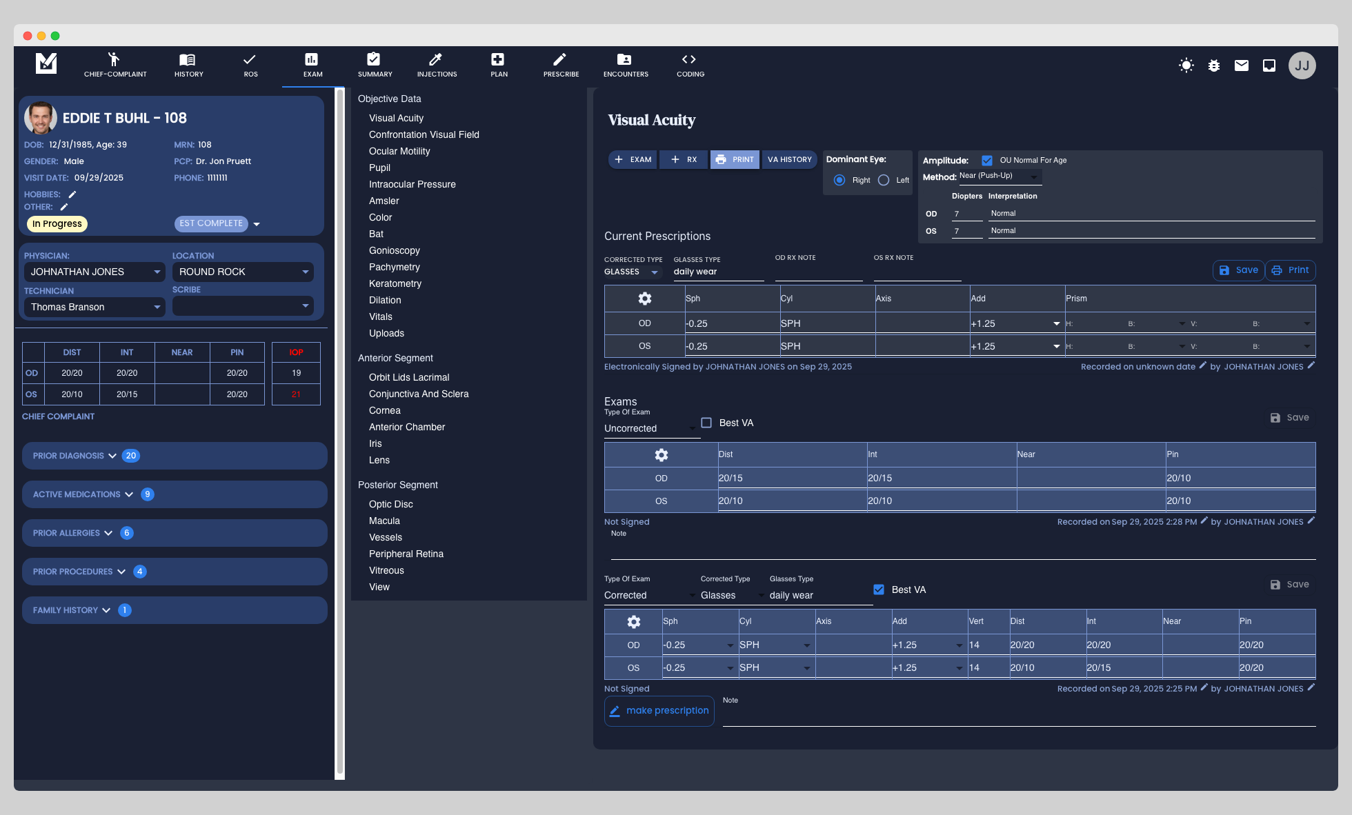
Task: Click OD RX Note input field
Action: (x=818, y=272)
